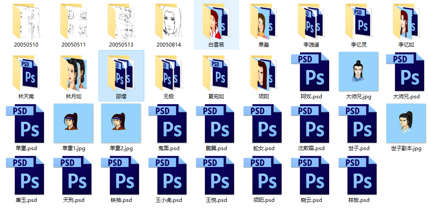Click the file name label 晓云.psd

311,200
